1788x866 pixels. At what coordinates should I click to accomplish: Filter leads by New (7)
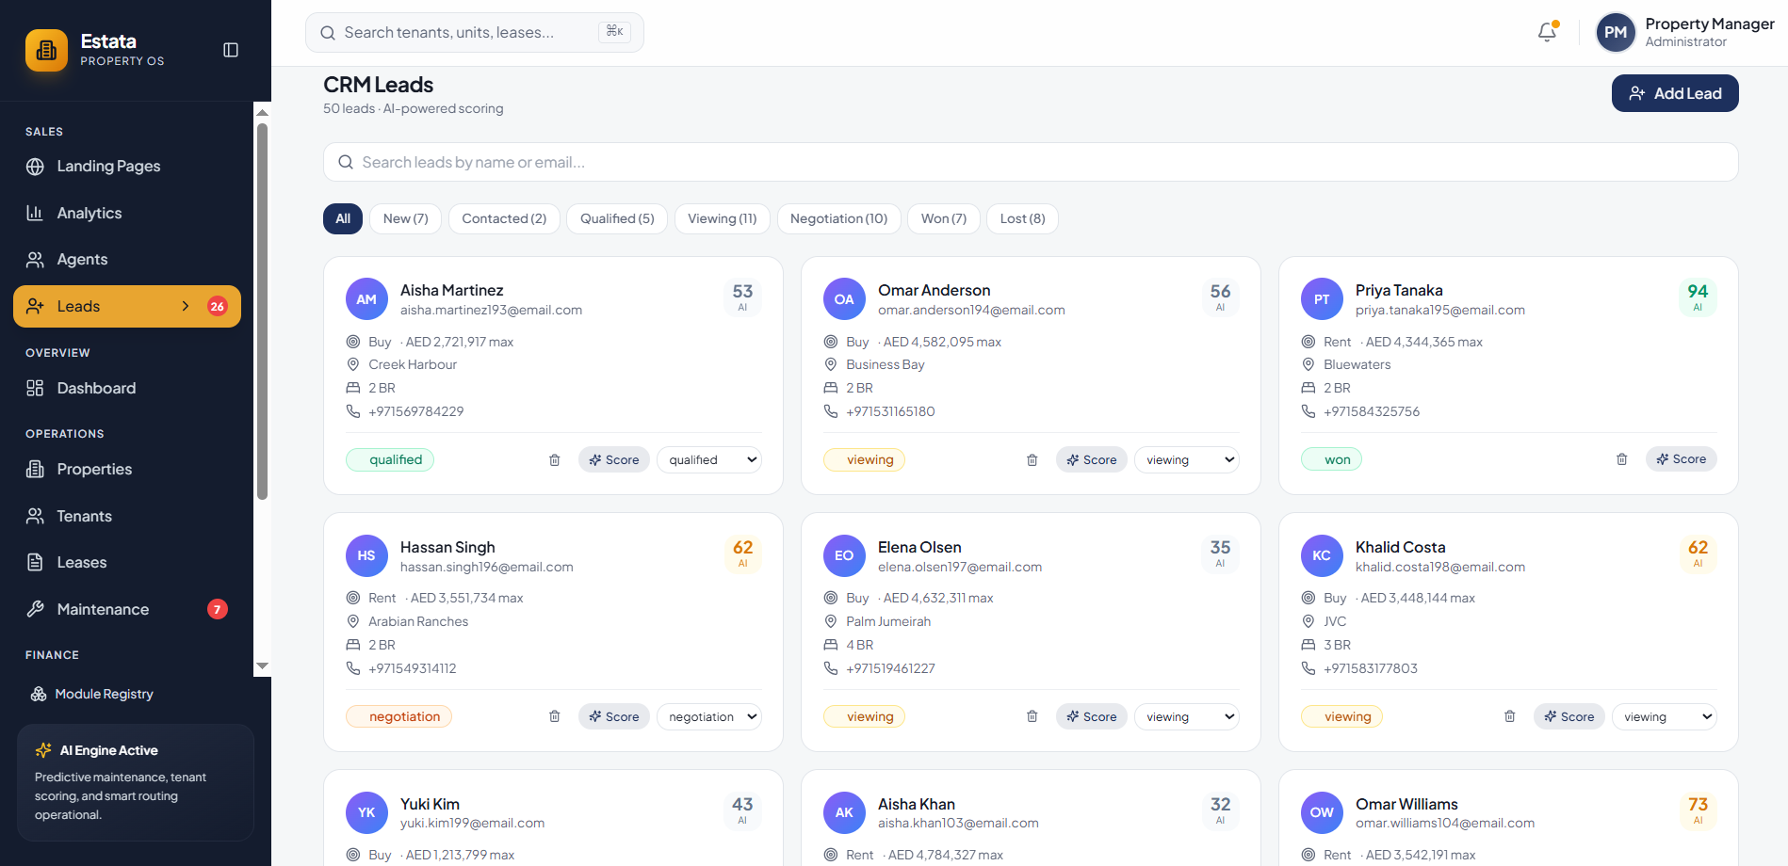coord(406,218)
